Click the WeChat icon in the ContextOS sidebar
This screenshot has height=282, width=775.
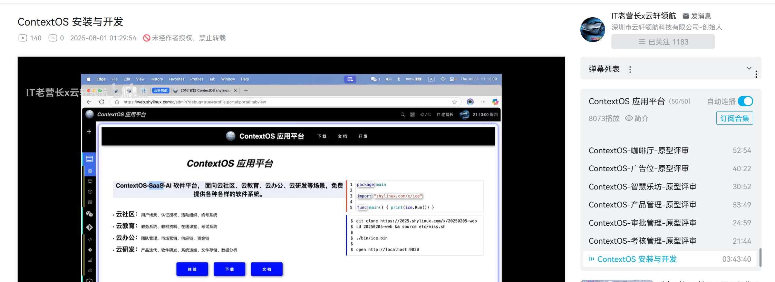point(89,214)
